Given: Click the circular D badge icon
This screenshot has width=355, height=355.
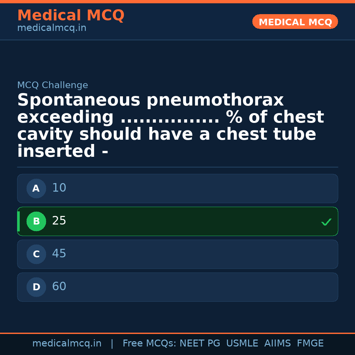Looking at the screenshot, I should pos(36,287).
